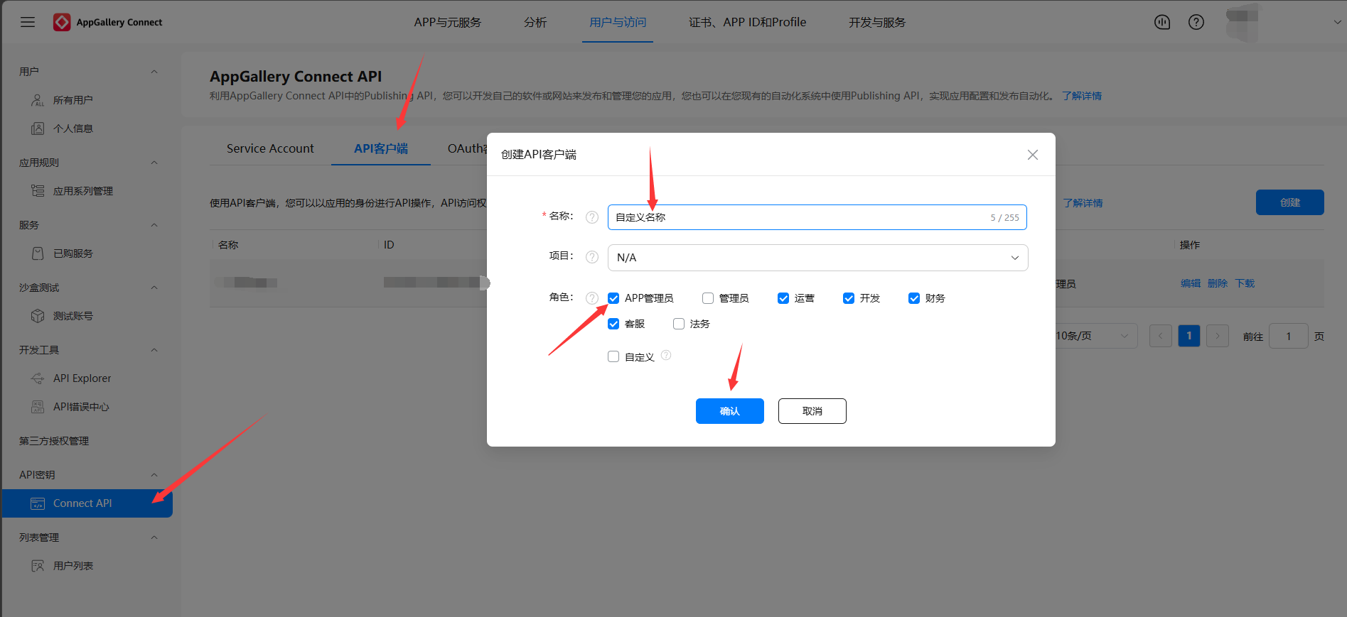Go to next page arrow in pagination
Viewport: 1347px width, 617px height.
(1218, 336)
